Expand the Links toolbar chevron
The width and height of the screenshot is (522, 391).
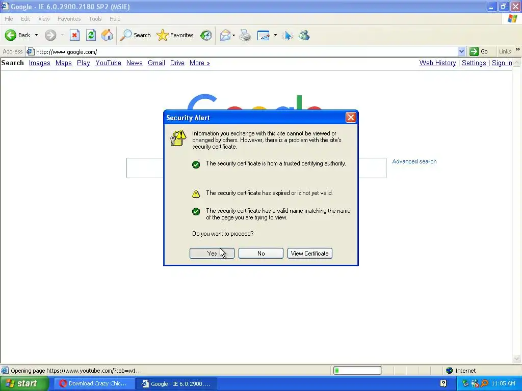pos(518,49)
